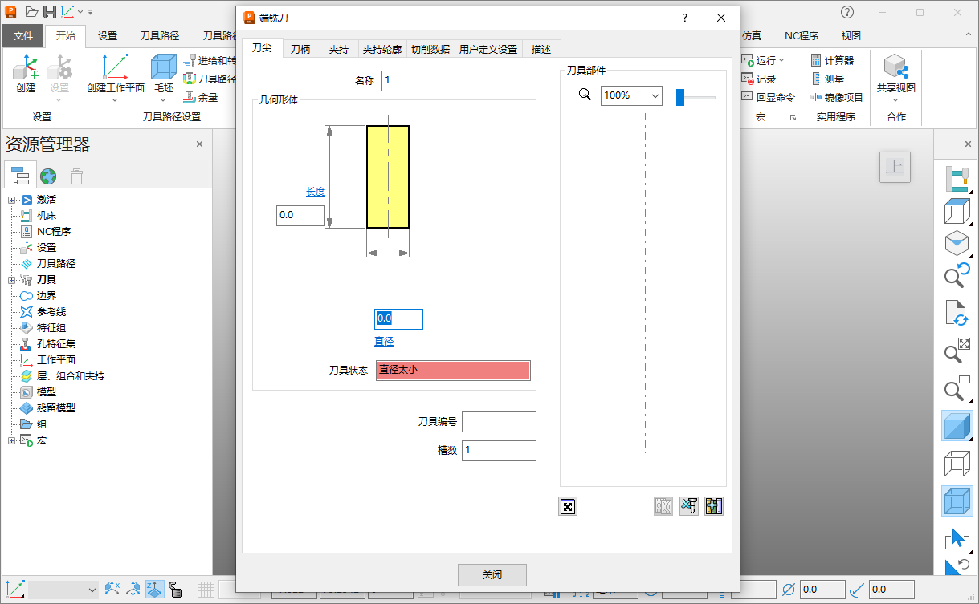Viewport: 979px width, 604px height.
Task: Click the 测量 measure icon
Action: point(816,79)
